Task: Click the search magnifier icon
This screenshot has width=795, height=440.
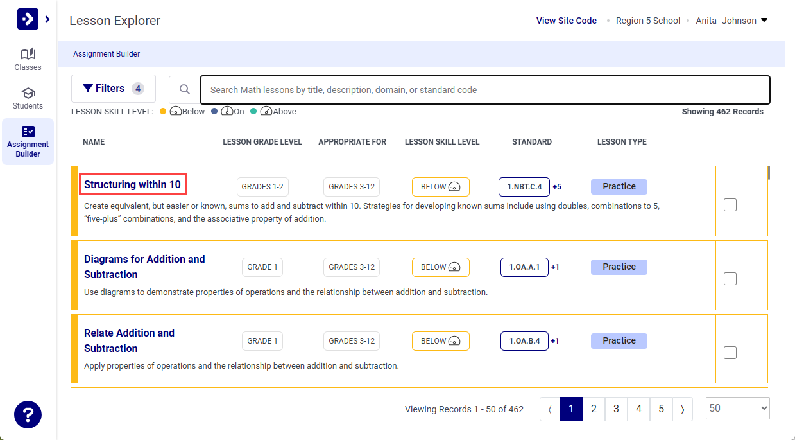Action: (185, 89)
